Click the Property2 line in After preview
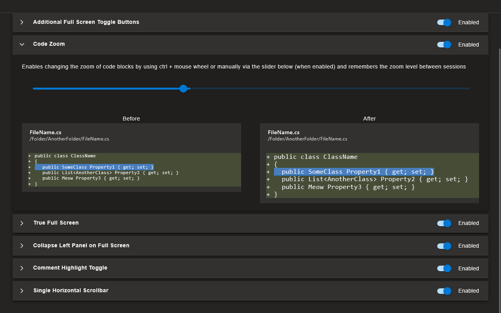 pos(375,179)
